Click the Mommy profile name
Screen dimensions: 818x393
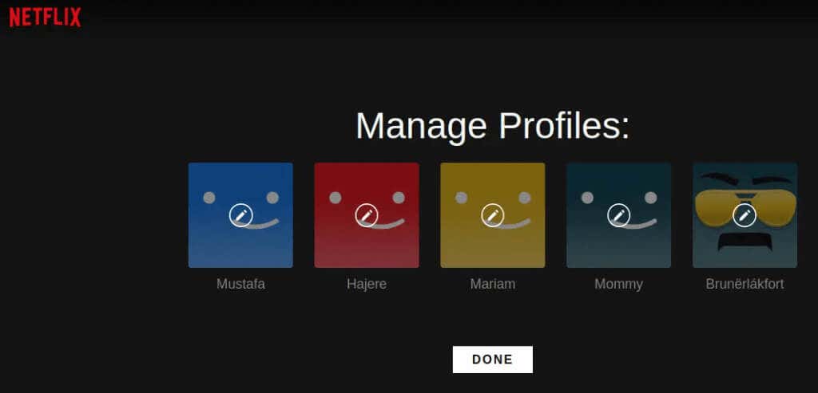pyautogui.click(x=619, y=285)
